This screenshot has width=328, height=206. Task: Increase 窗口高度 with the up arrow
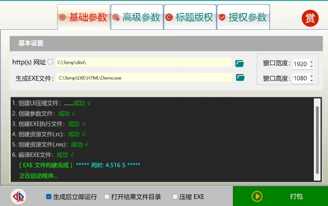click(x=312, y=76)
